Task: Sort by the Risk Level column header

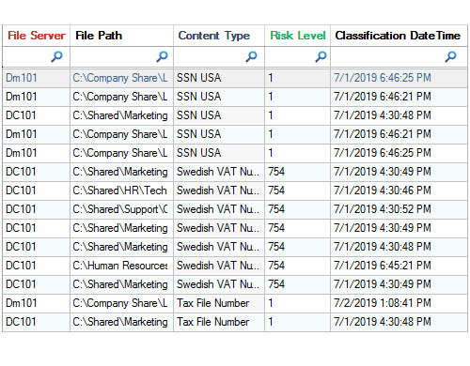Action: point(298,36)
